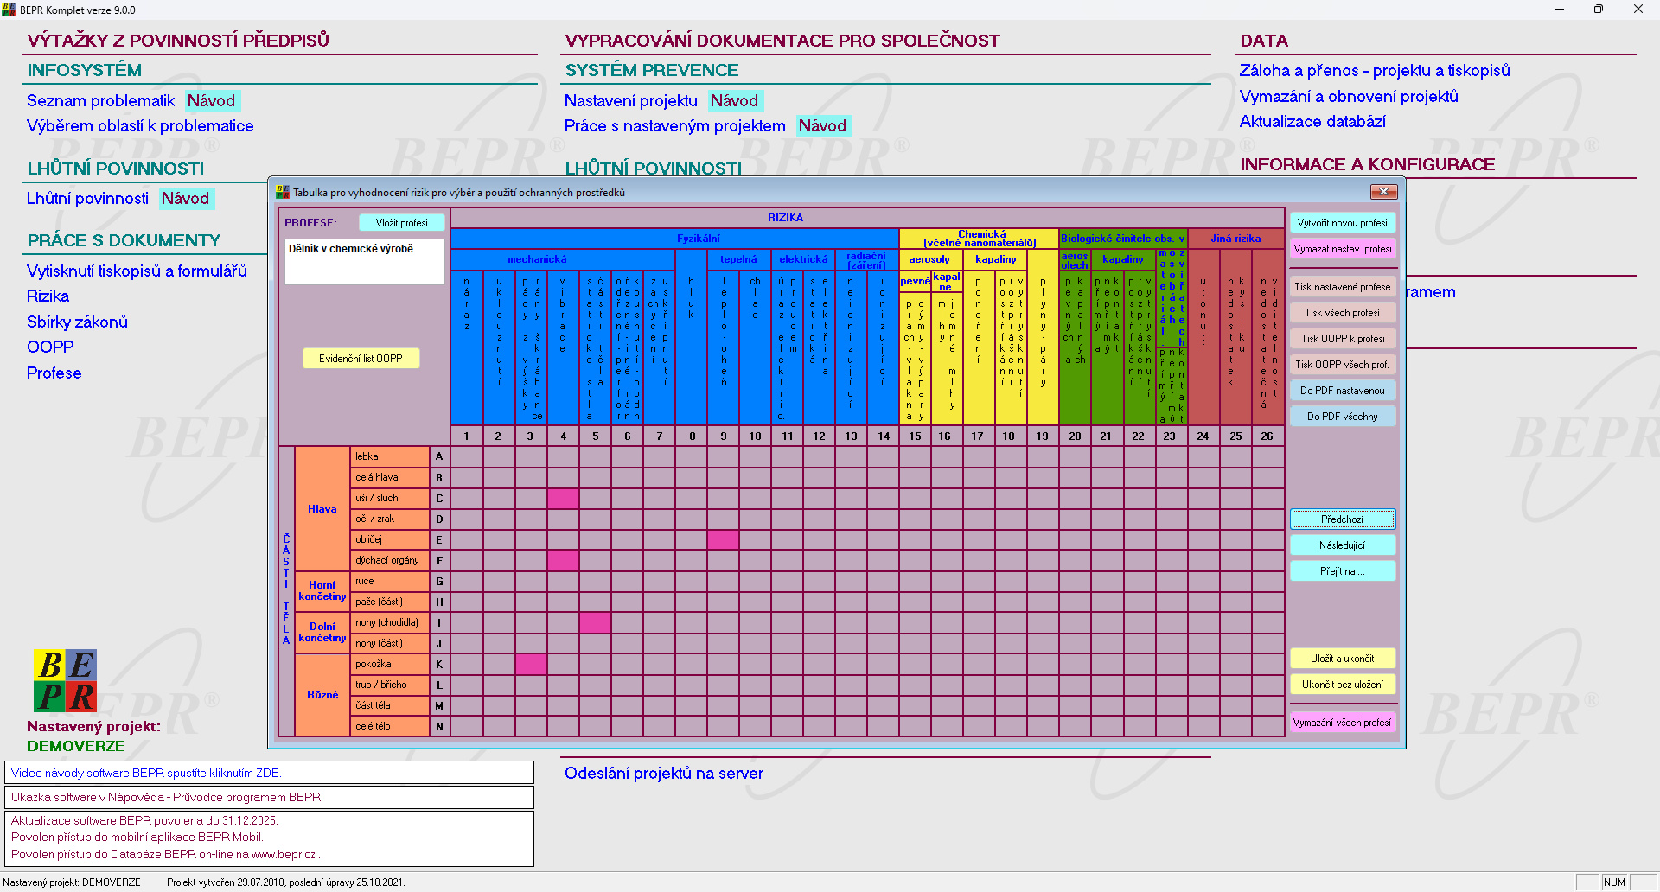This screenshot has width=1660, height=892.
Task: Toggle cell oči / zrak row column 15
Action: click(916, 519)
